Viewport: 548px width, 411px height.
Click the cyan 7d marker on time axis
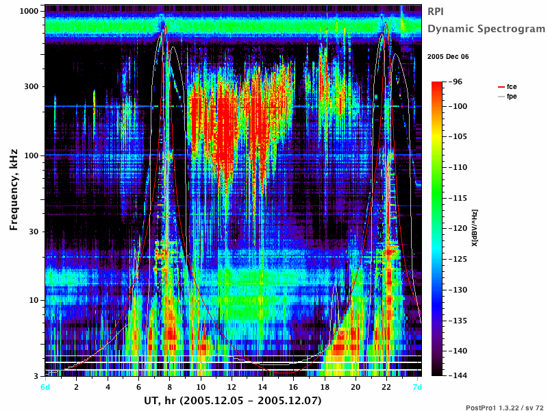417,387
